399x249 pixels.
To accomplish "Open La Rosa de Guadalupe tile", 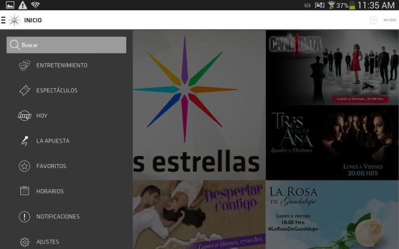I will click(332, 215).
